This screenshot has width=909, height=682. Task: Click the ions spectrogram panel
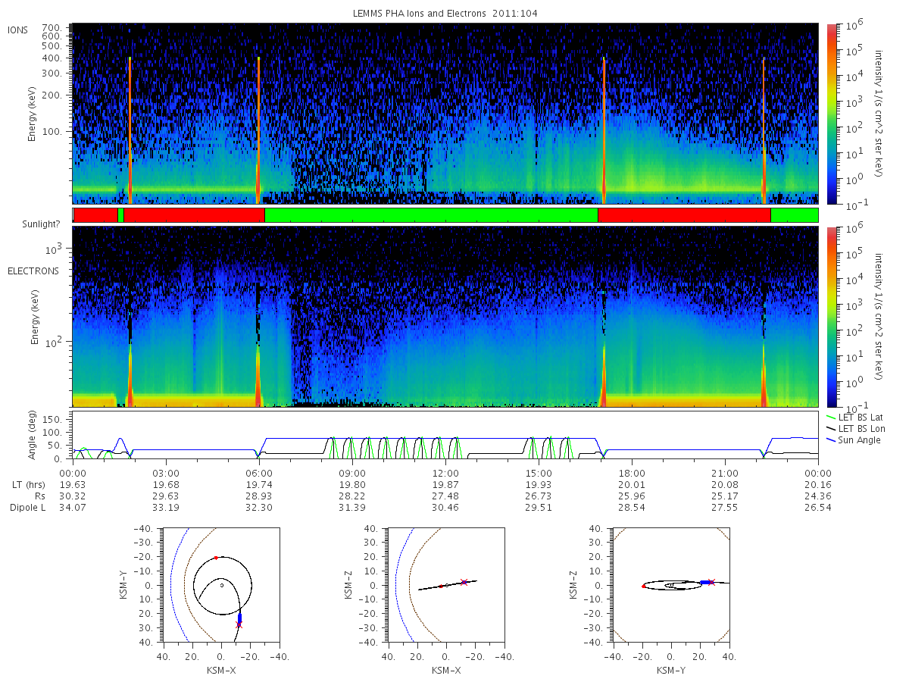tap(445, 114)
